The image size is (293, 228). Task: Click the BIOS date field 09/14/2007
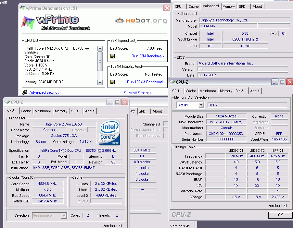click(243, 75)
